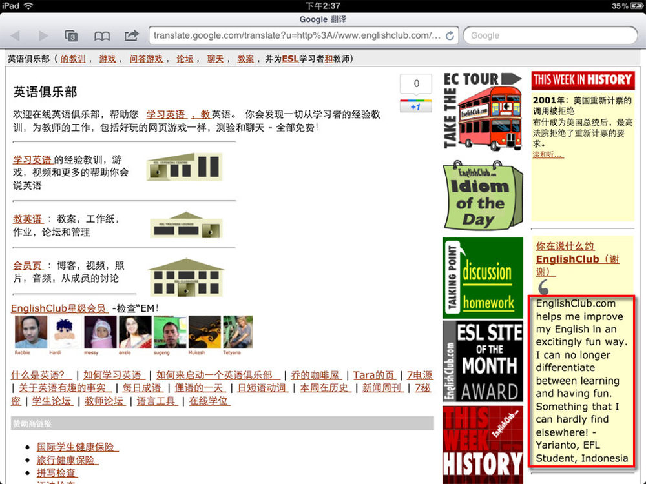This screenshot has width=646, height=484.
Task: Open Tetyana's member photo
Action: tap(238, 332)
